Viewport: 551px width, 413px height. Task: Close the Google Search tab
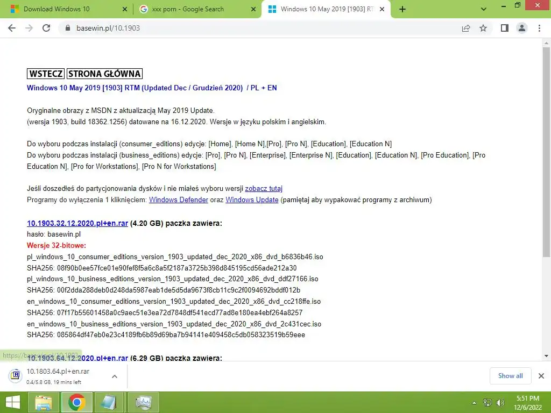(253, 10)
